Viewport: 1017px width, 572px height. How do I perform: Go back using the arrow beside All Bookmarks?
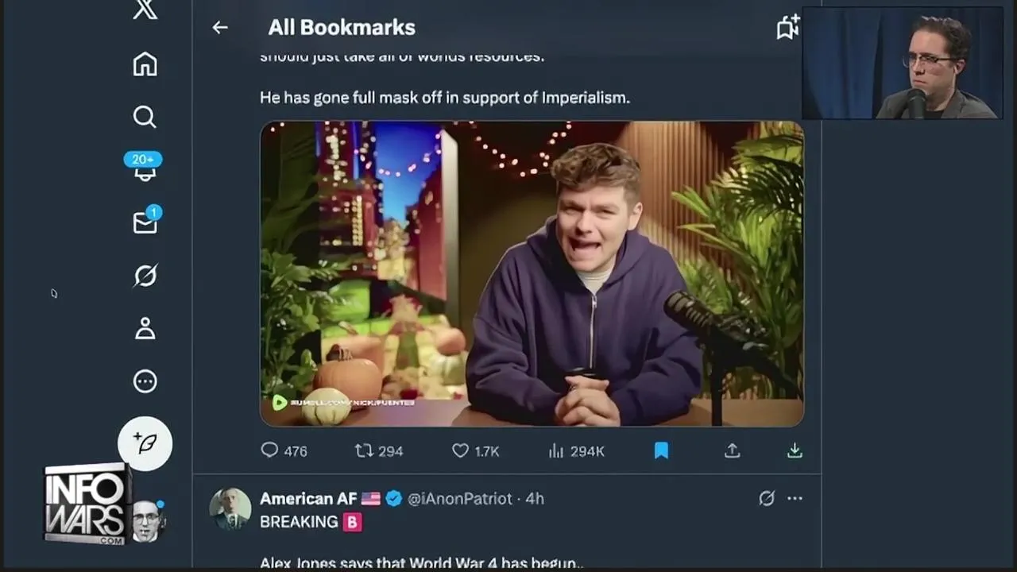(x=220, y=27)
